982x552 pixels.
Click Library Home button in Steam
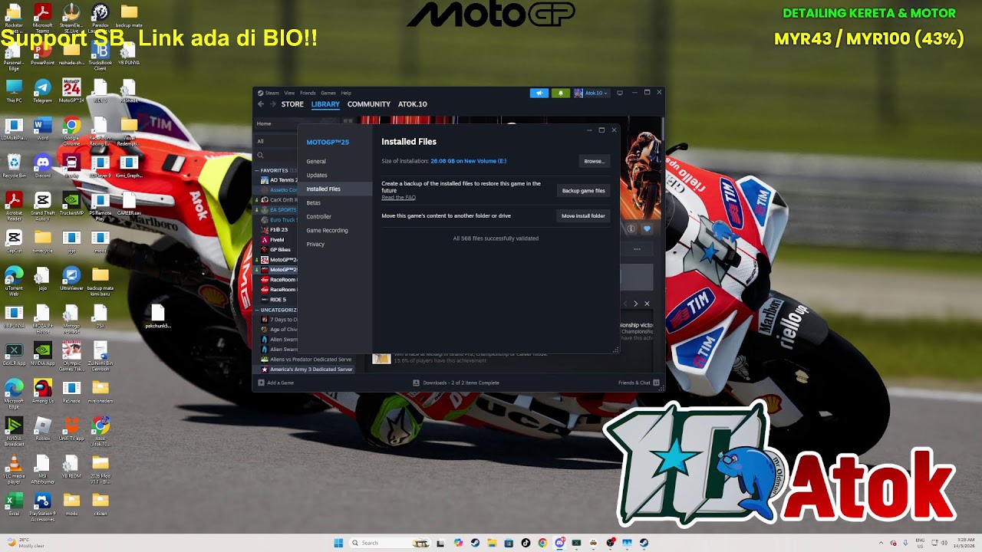pos(264,123)
